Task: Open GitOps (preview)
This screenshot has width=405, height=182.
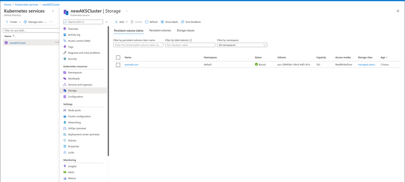Action: 77,128
